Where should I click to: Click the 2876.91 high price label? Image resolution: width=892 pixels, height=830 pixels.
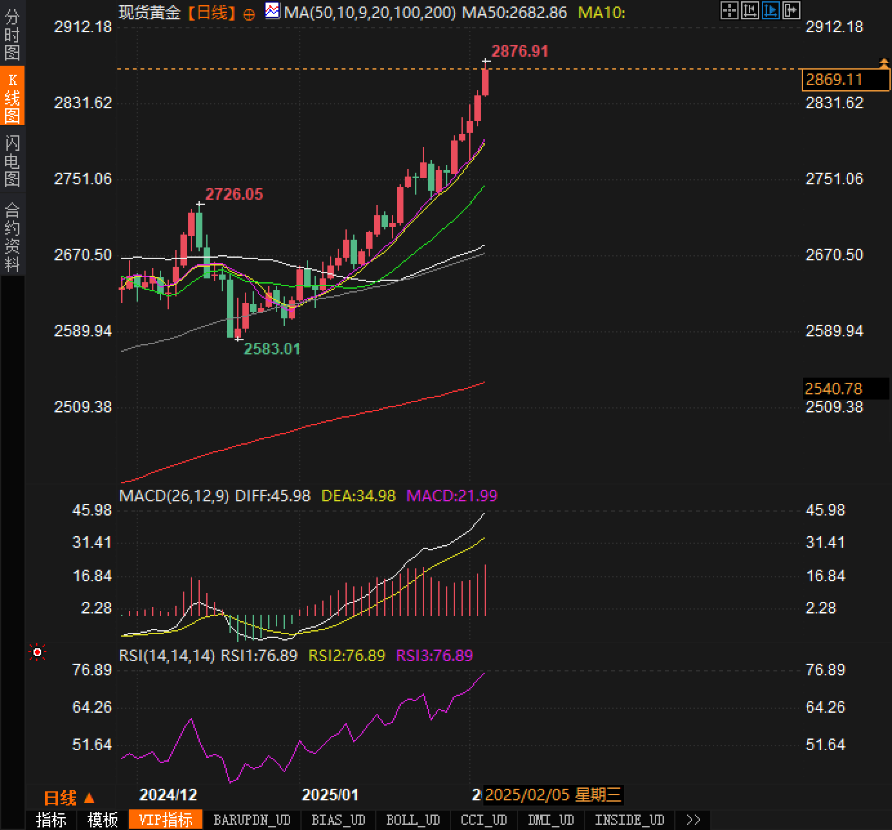[x=519, y=51]
